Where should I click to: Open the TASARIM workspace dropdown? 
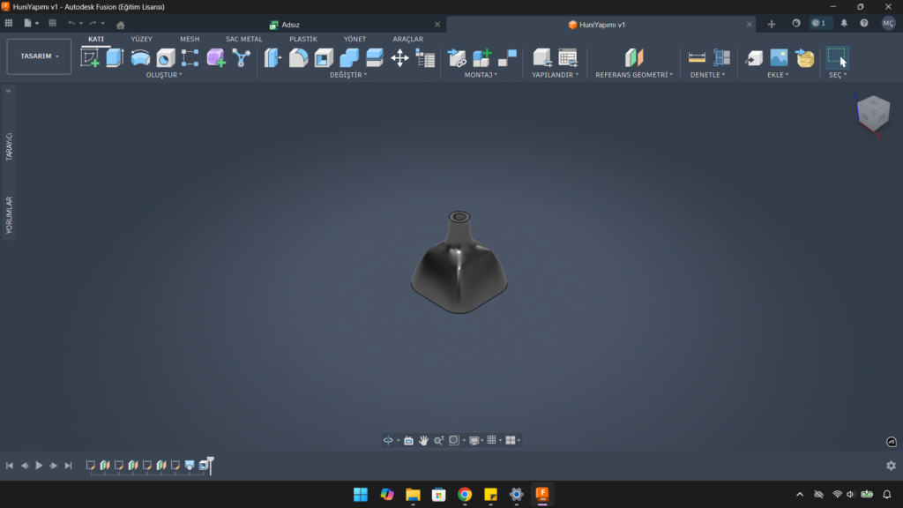click(x=40, y=56)
